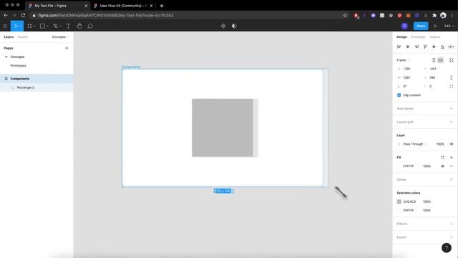Click Align Right icon
The width and height of the screenshot is (458, 258).
pyautogui.click(x=416, y=47)
